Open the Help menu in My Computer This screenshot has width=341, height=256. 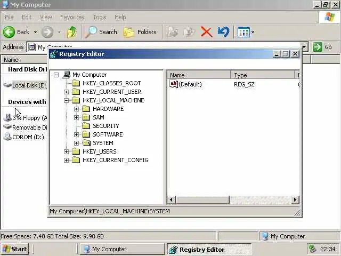click(120, 17)
